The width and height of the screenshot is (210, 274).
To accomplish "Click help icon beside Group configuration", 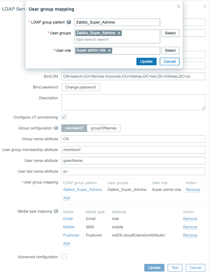I will (56, 128).
